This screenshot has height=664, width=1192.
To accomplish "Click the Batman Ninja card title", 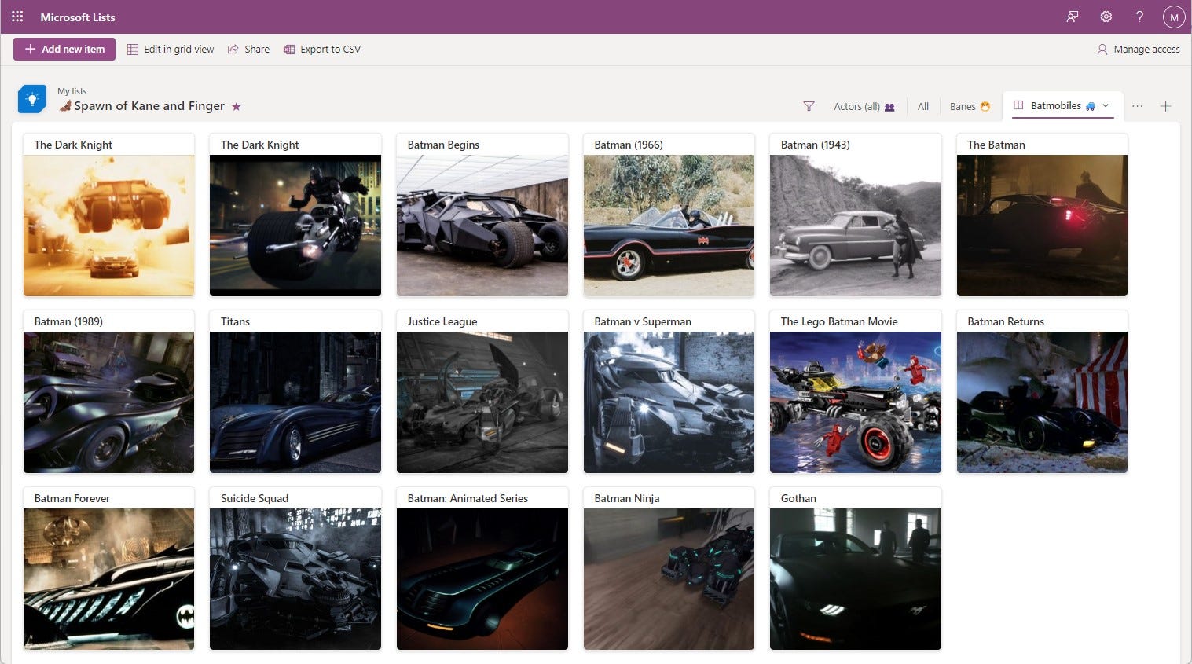I will tap(627, 498).
